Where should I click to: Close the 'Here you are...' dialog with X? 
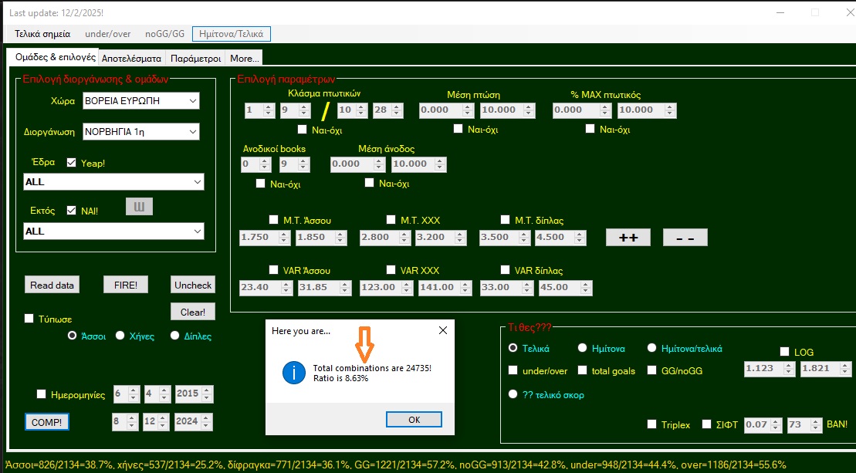pos(443,330)
